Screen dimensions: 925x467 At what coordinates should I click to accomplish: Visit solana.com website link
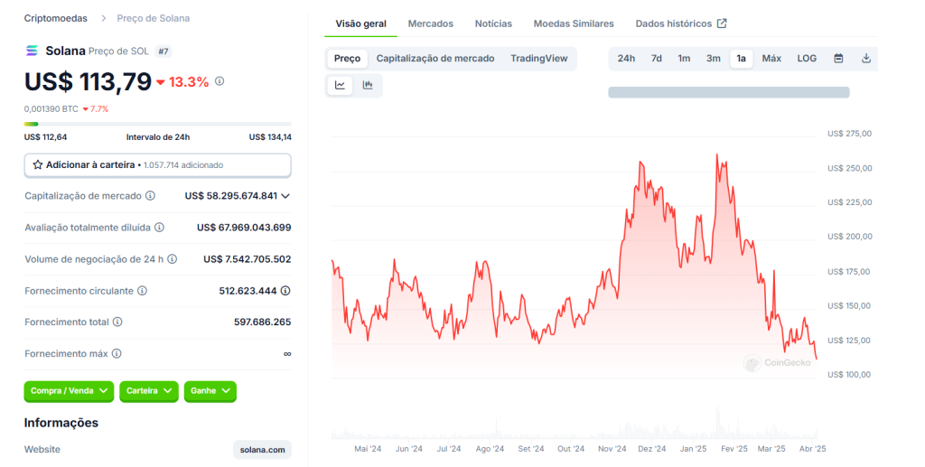[263, 449]
